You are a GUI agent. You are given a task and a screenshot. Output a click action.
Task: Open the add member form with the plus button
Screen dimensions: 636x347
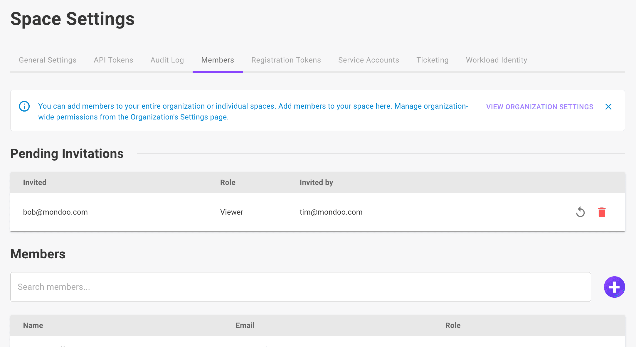click(x=614, y=287)
